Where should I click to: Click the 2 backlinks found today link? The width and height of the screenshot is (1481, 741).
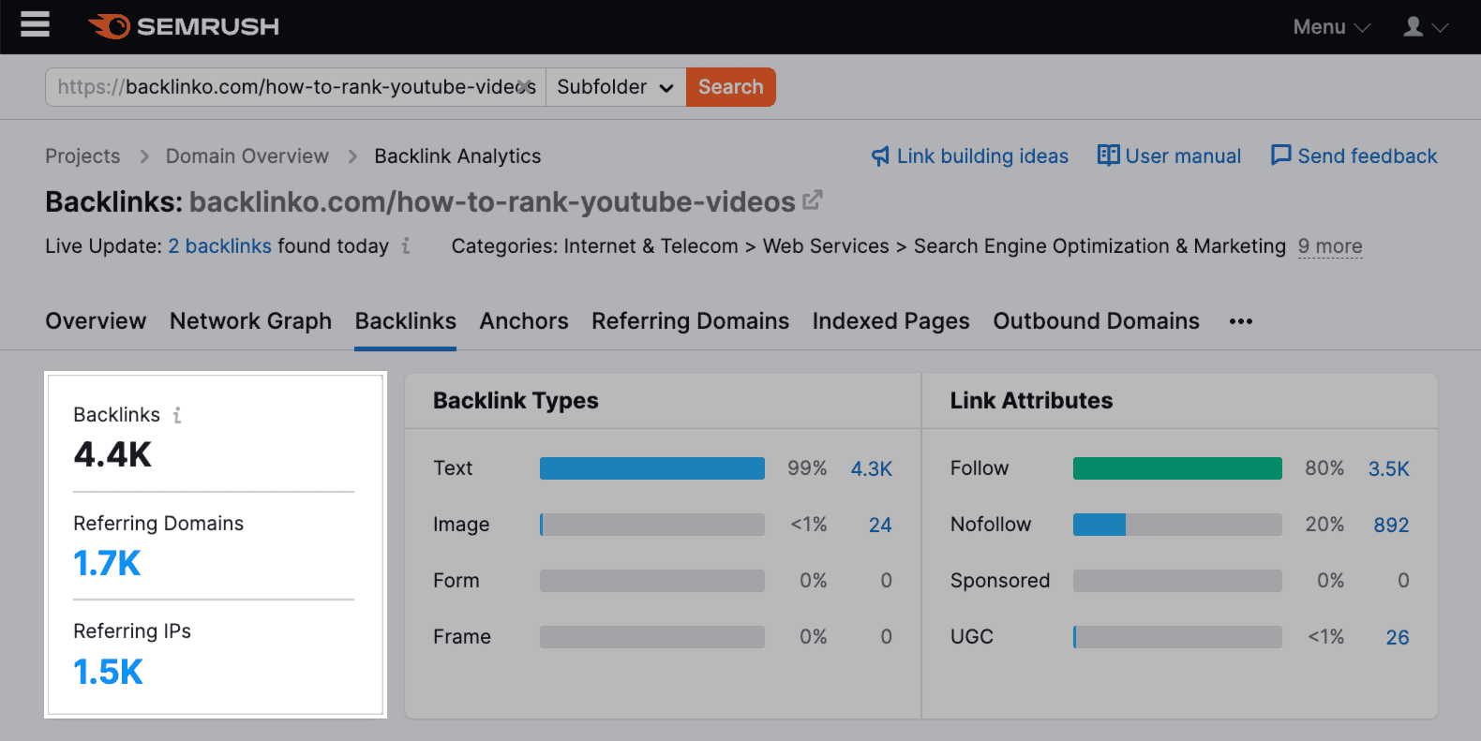tap(219, 246)
